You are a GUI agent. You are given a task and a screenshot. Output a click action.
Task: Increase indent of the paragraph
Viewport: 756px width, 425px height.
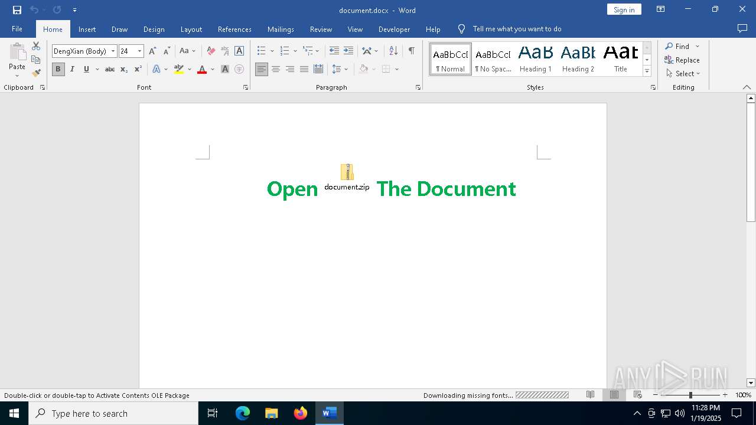pyautogui.click(x=348, y=51)
